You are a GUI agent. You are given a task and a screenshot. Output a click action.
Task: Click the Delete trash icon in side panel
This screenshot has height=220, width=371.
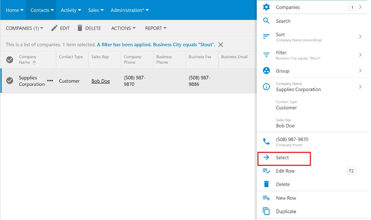pos(266,184)
